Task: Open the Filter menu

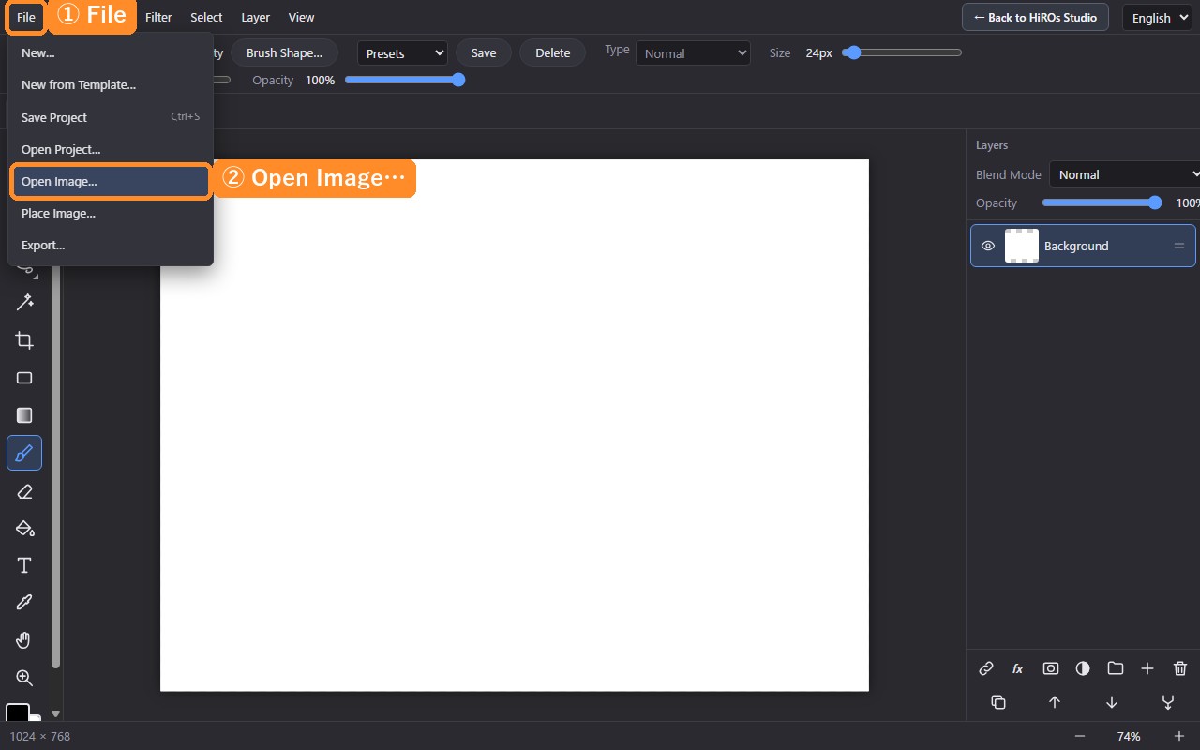Action: click(158, 17)
